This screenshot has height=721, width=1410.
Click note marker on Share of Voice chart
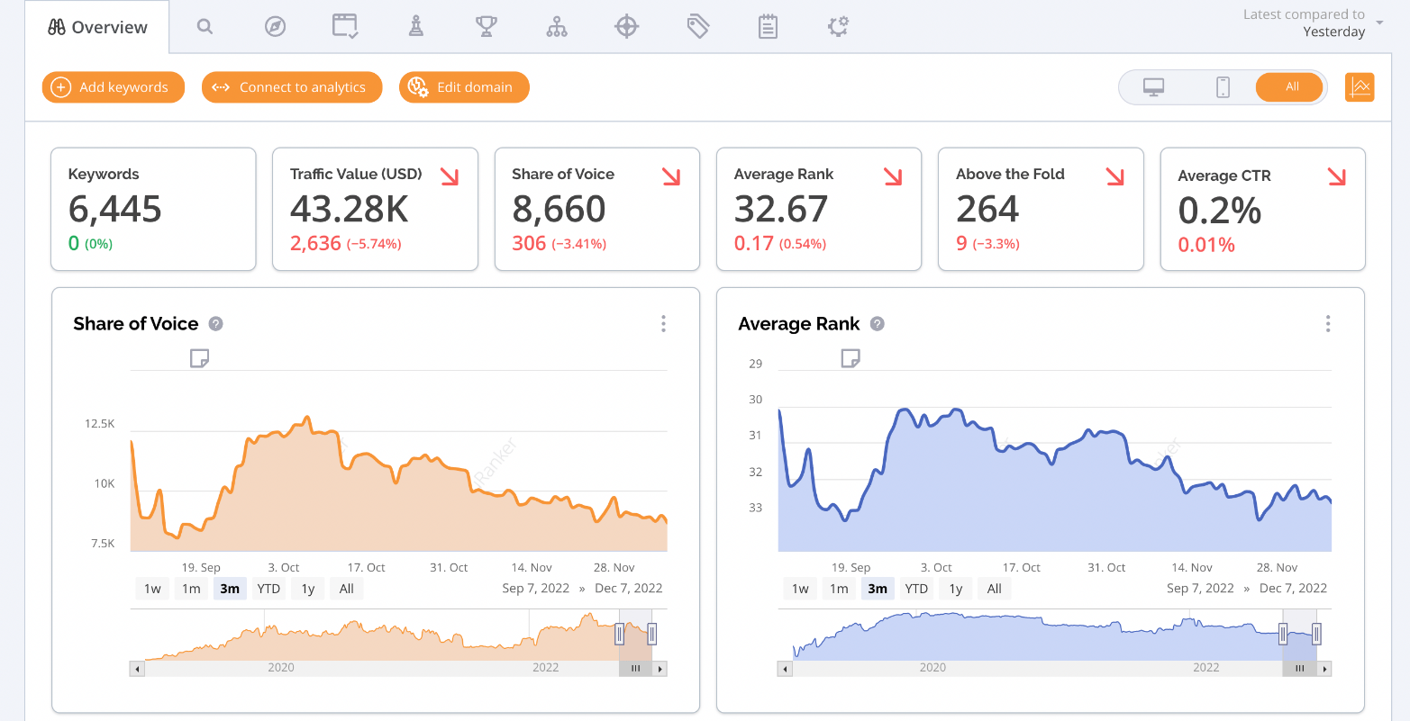(x=200, y=358)
